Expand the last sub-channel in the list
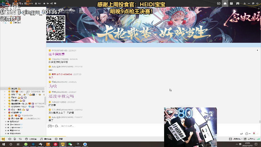Viewport: 261px width, 147px height. click(x=6, y=134)
